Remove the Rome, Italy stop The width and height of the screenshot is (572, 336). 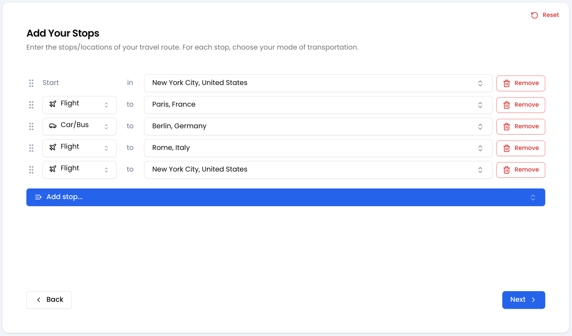coord(520,148)
